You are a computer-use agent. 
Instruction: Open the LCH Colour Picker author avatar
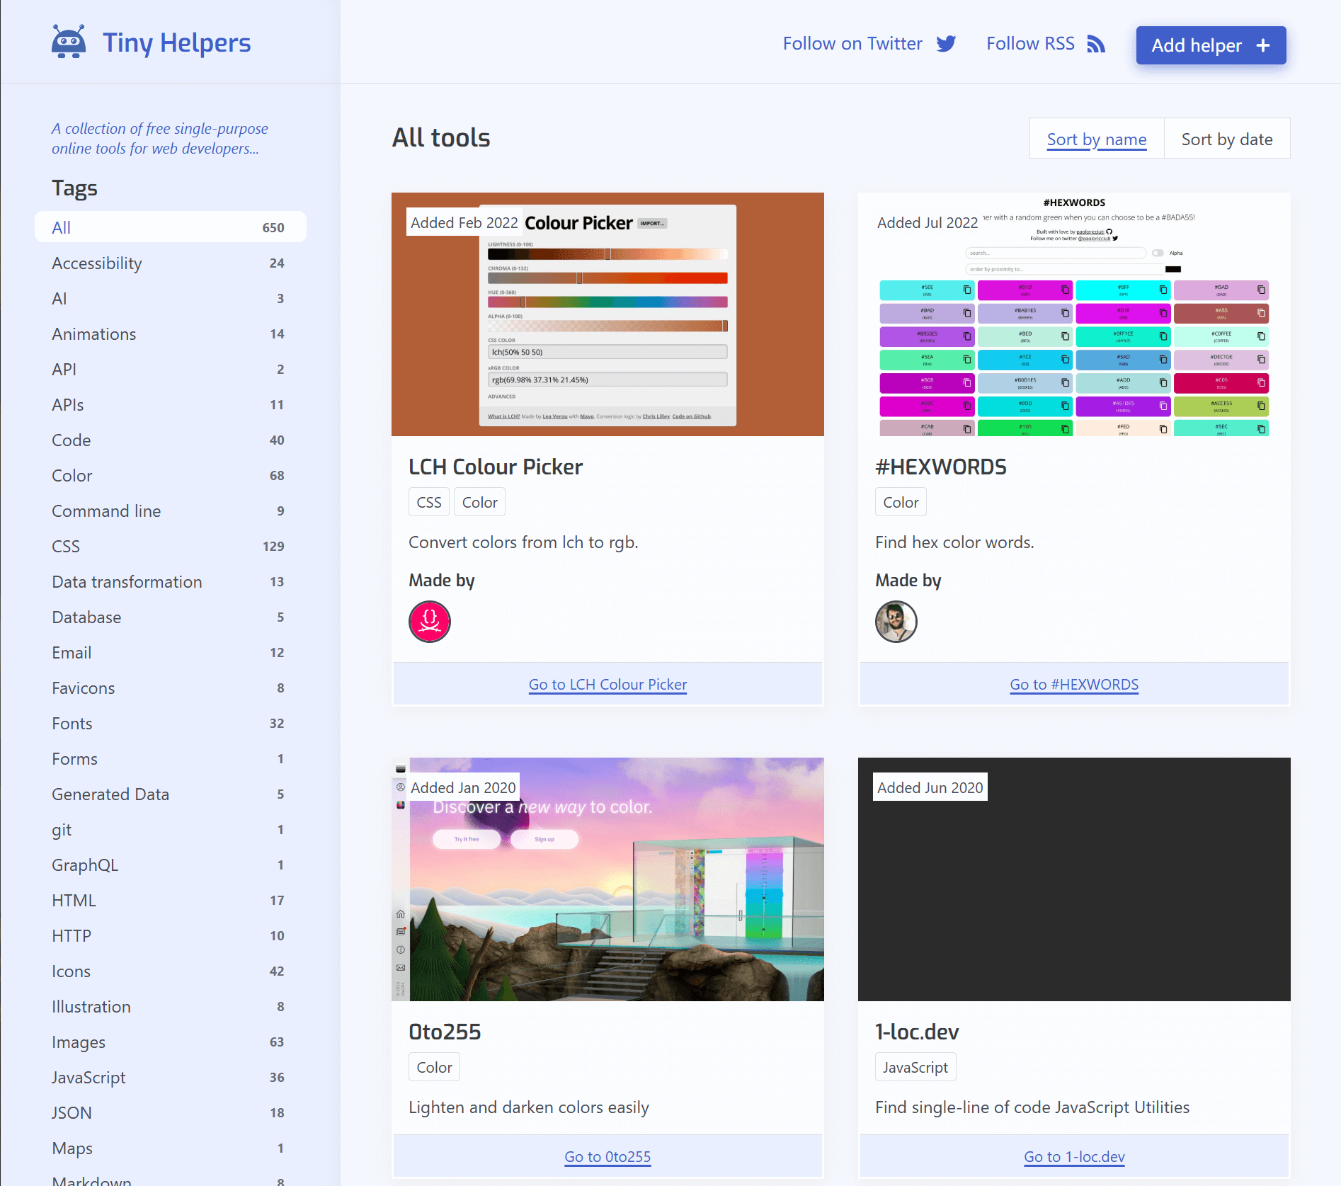(430, 622)
